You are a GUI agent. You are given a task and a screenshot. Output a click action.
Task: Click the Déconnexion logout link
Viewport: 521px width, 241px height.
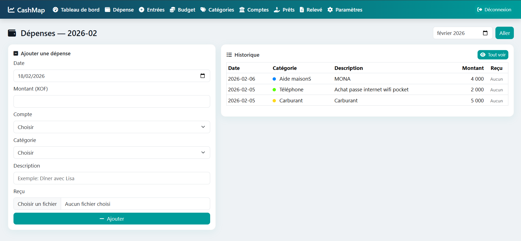(494, 10)
